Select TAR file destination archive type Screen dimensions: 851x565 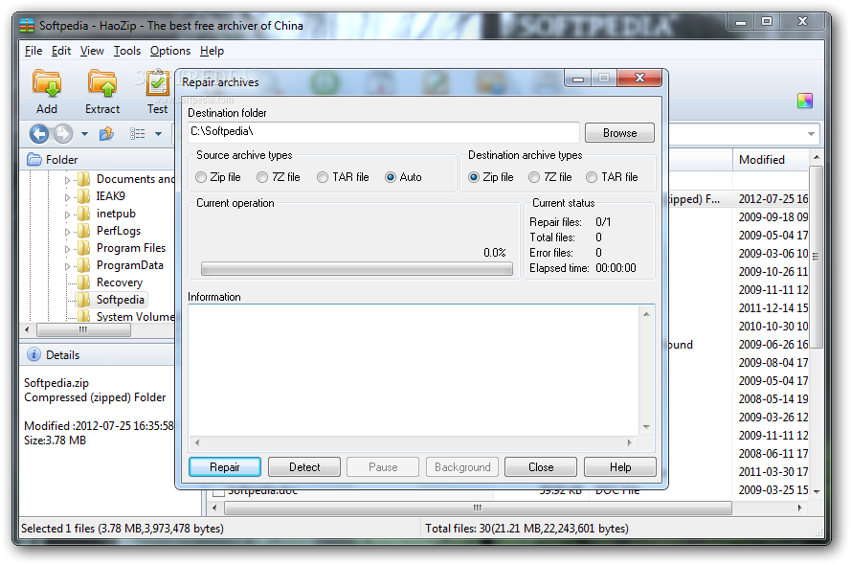click(592, 177)
